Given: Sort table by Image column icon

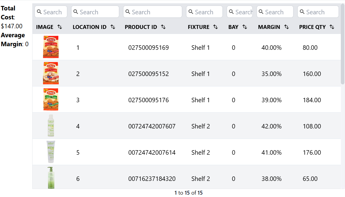Looking at the screenshot, I should pos(60,27).
